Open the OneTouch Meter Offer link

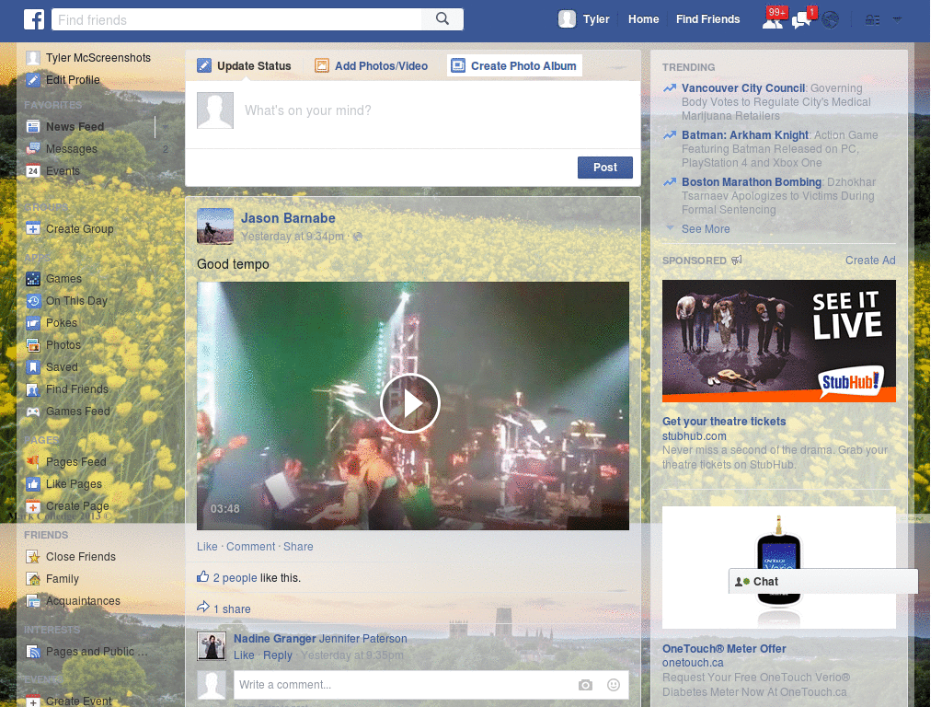coord(724,649)
